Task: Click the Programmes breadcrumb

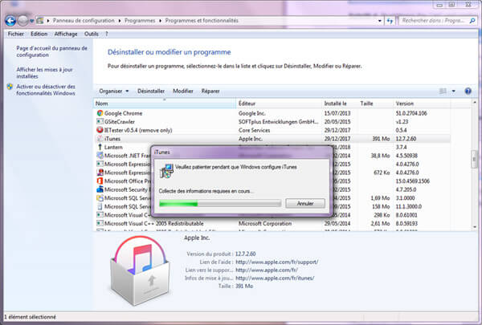Action: [x=140, y=21]
